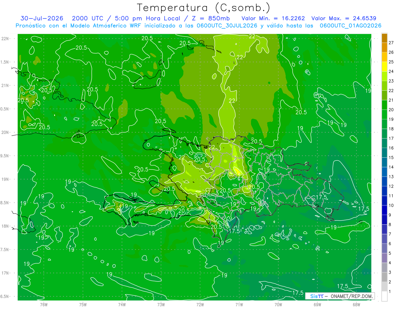This screenshot has width=400, height=309.
Task: Click the 71W longitude axis label
Action: click(x=239, y=304)
